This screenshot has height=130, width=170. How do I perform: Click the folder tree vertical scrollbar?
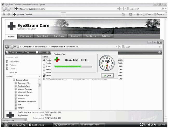tap(39, 94)
